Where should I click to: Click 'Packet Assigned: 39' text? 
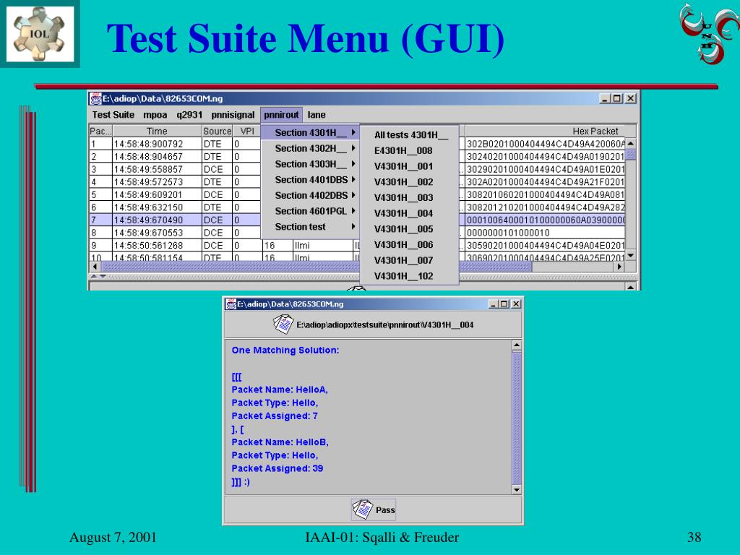point(277,468)
